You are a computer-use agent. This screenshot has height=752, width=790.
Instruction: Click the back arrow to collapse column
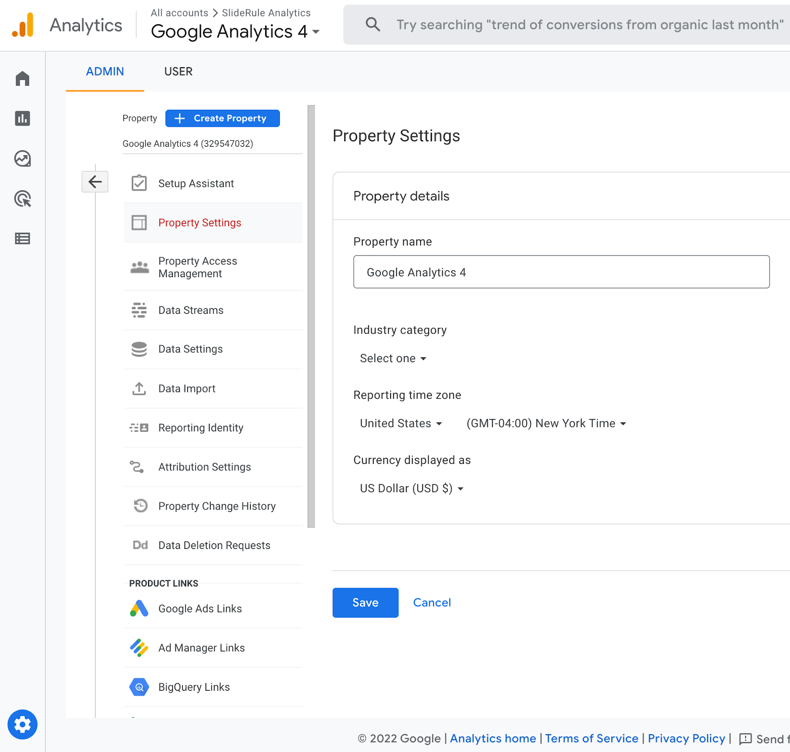(x=95, y=182)
